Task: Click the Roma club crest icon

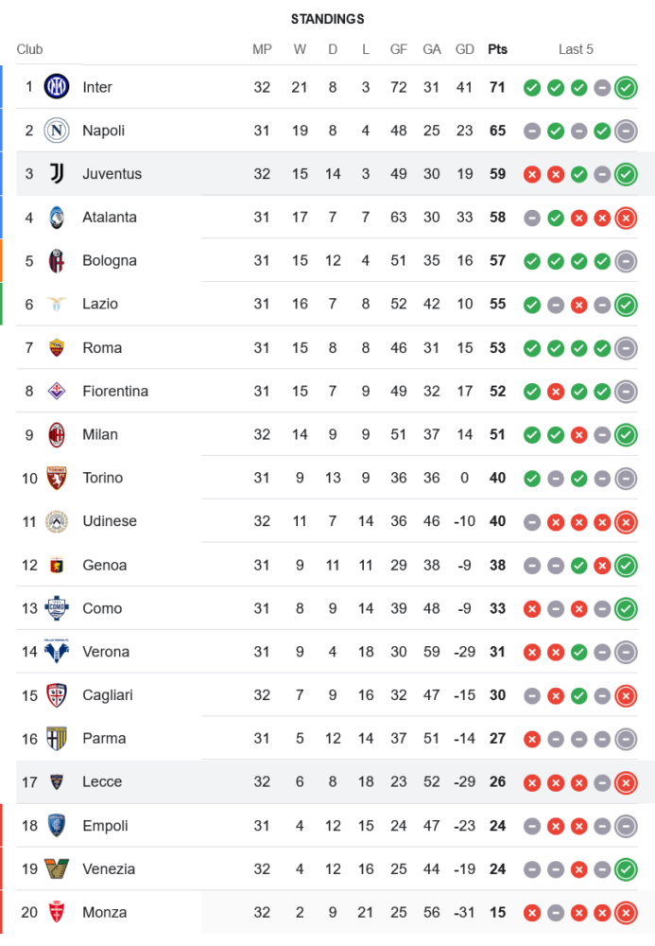Action: click(x=57, y=348)
